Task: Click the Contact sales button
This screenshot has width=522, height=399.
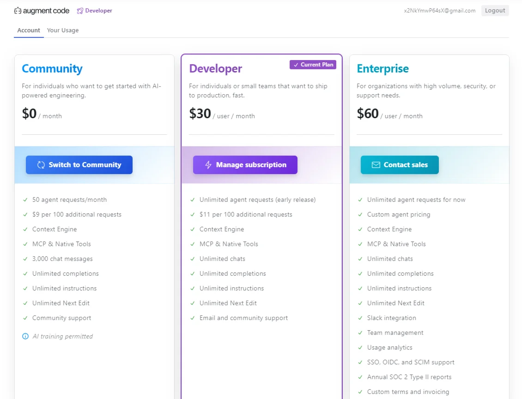Action: click(x=400, y=165)
